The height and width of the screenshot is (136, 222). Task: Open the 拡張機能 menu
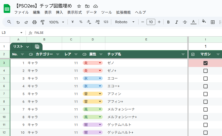[x=123, y=12]
